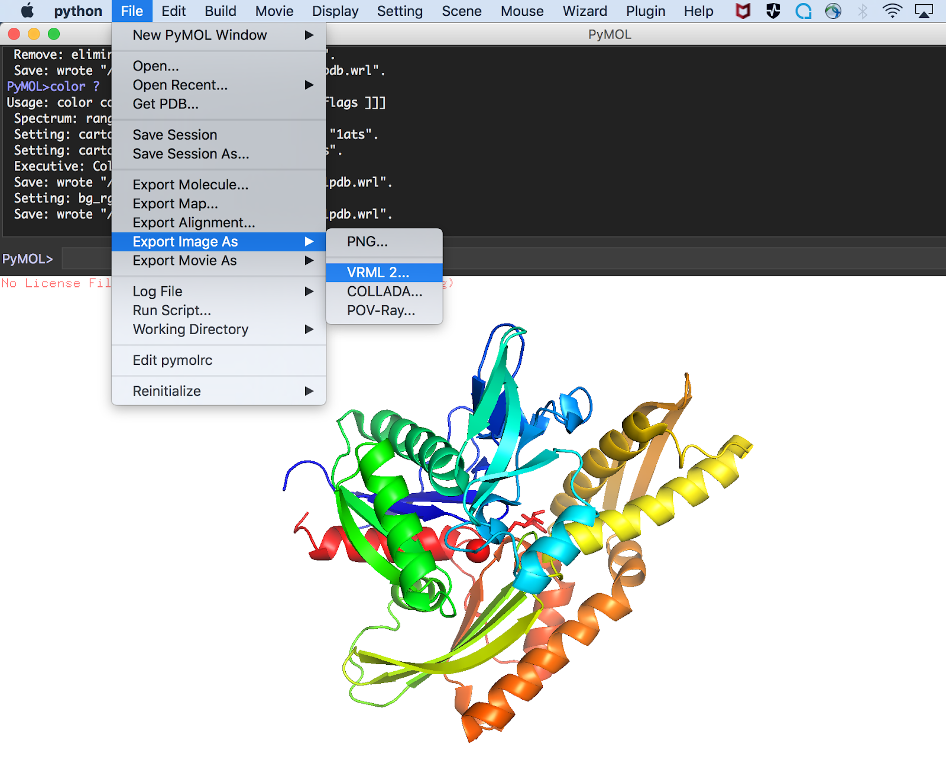
Task: Click the red sphere atom in the structure
Action: 478,550
